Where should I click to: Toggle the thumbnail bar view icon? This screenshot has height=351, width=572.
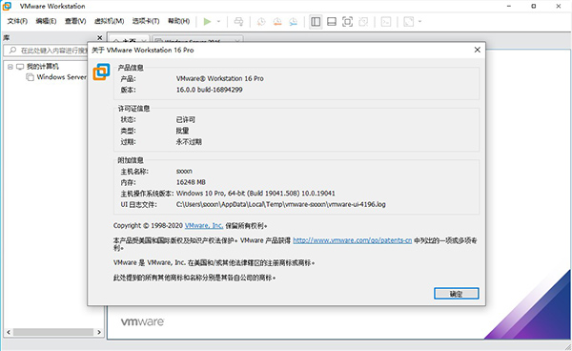(332, 22)
